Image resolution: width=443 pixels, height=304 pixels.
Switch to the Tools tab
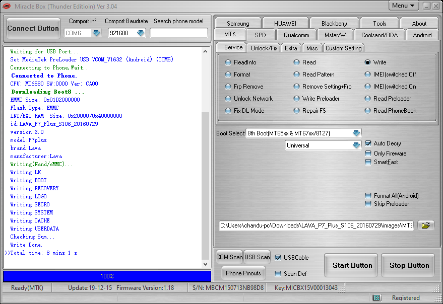[x=379, y=24]
